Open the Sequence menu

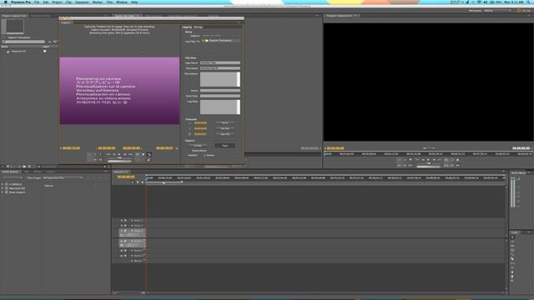pyautogui.click(x=82, y=2)
